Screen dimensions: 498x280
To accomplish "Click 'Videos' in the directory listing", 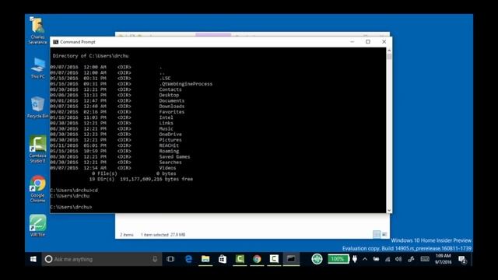I will pos(167,168).
